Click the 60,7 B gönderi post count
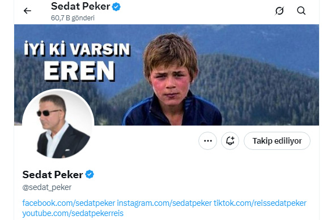Image resolution: width=327 pixels, height=220 pixels. tap(73, 18)
